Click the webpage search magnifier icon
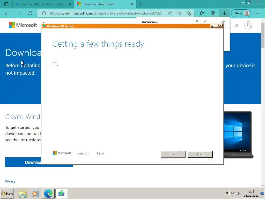The image size is (265, 199). tap(236, 26)
